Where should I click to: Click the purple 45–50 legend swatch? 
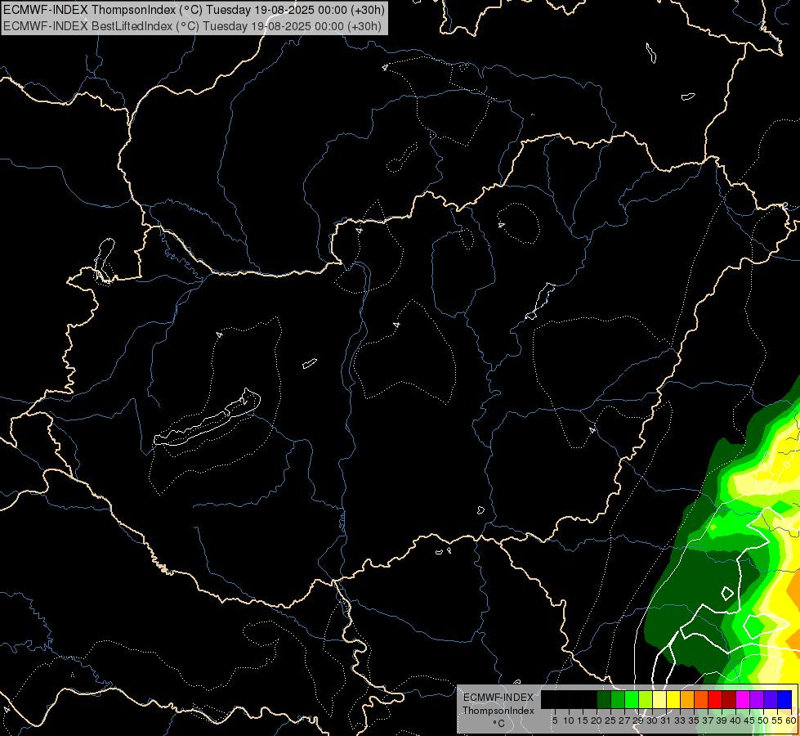tap(757, 700)
